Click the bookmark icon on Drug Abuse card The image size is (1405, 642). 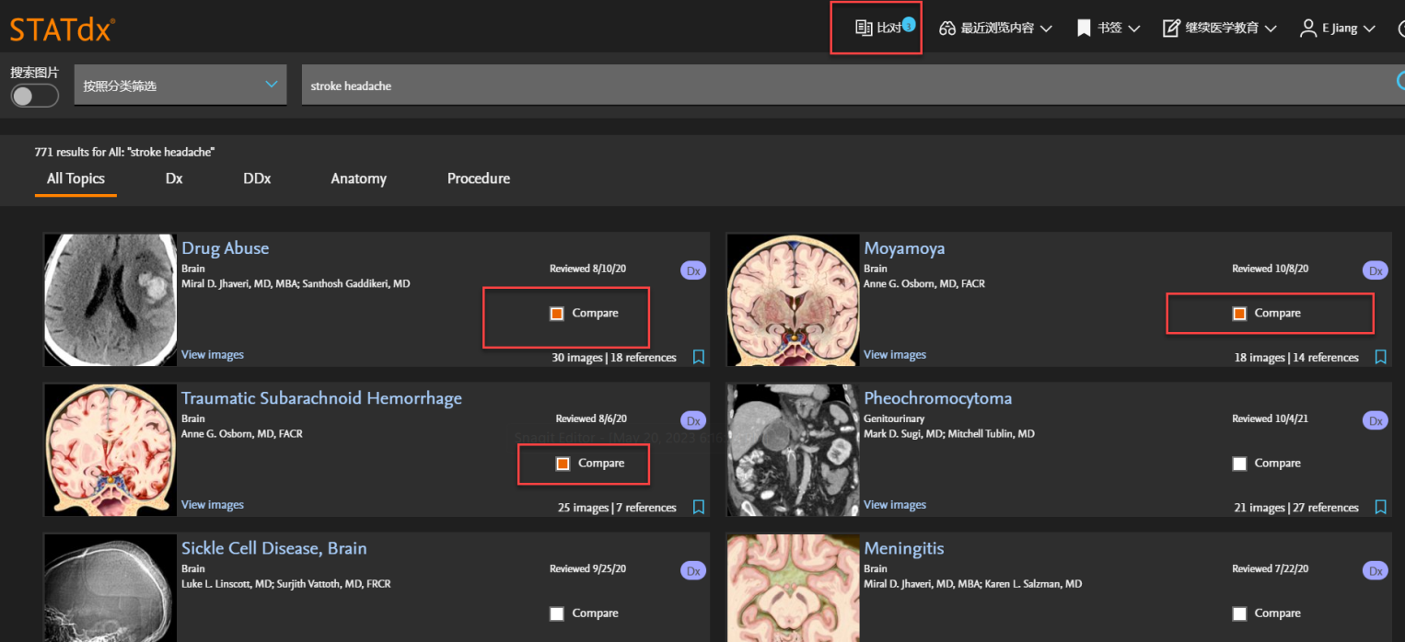[x=698, y=357]
